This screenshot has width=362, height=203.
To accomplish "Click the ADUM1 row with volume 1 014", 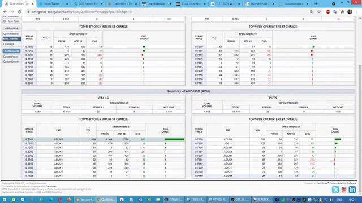I will click(x=104, y=139).
